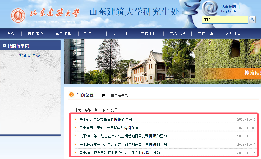Click inside the search input containing 停课
Image resolution: width=261 pixels, height=159 pixels.
pyautogui.click(x=224, y=20)
